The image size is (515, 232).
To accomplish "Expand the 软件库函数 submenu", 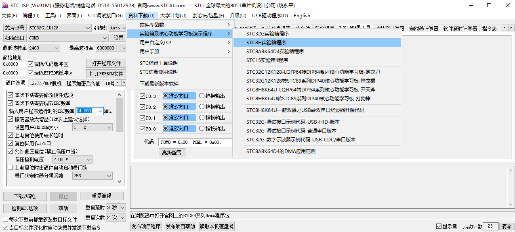I will (x=180, y=25).
